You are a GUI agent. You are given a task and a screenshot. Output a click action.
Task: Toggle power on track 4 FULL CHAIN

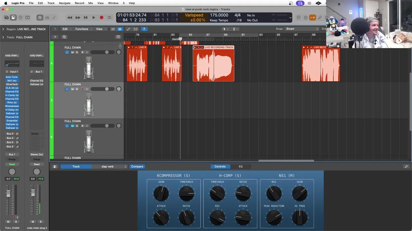click(67, 52)
